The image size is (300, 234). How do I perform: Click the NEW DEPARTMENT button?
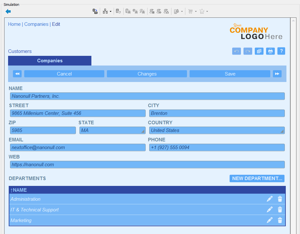257,178
